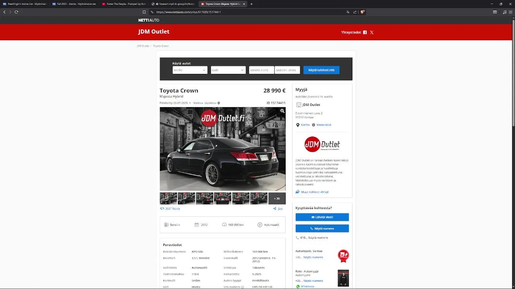Click the Takaveto drive type value

258,268
